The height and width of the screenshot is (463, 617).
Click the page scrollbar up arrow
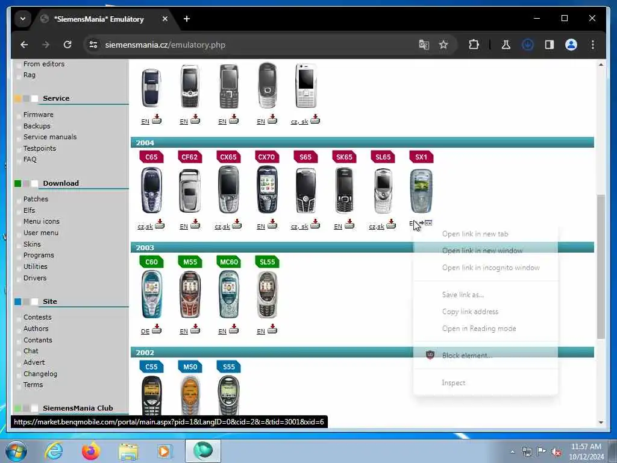[601, 65]
